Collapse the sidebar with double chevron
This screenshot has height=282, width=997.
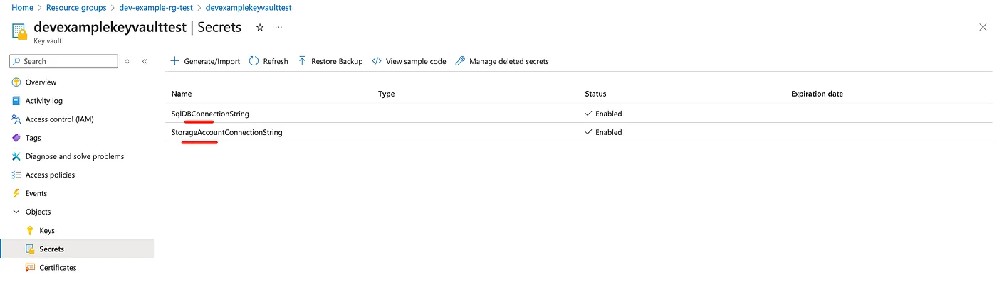coord(145,61)
